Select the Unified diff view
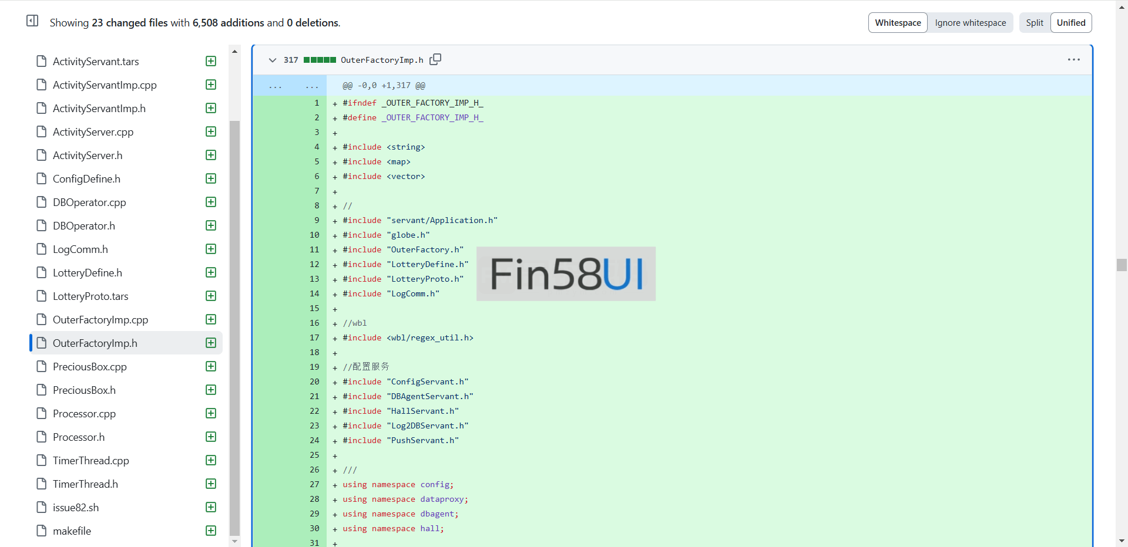This screenshot has width=1128, height=547. click(1070, 23)
